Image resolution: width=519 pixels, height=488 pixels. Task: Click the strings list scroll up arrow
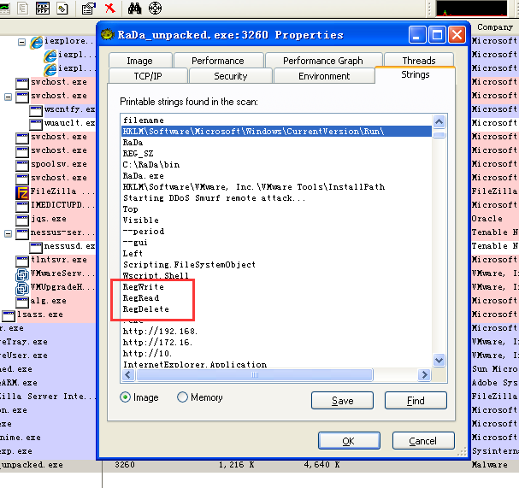coord(439,122)
